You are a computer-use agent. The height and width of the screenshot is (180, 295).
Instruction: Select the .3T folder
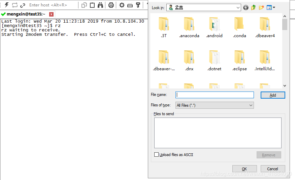(x=164, y=27)
